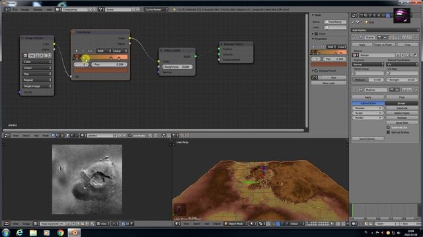The height and width of the screenshot is (237, 423).
Task: Collapse the Diffuse BSDF node
Action: [x=161, y=50]
